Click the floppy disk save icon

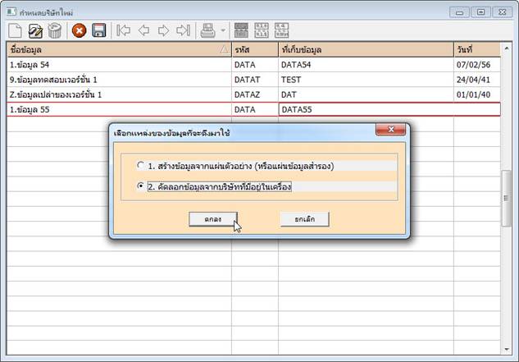(99, 30)
